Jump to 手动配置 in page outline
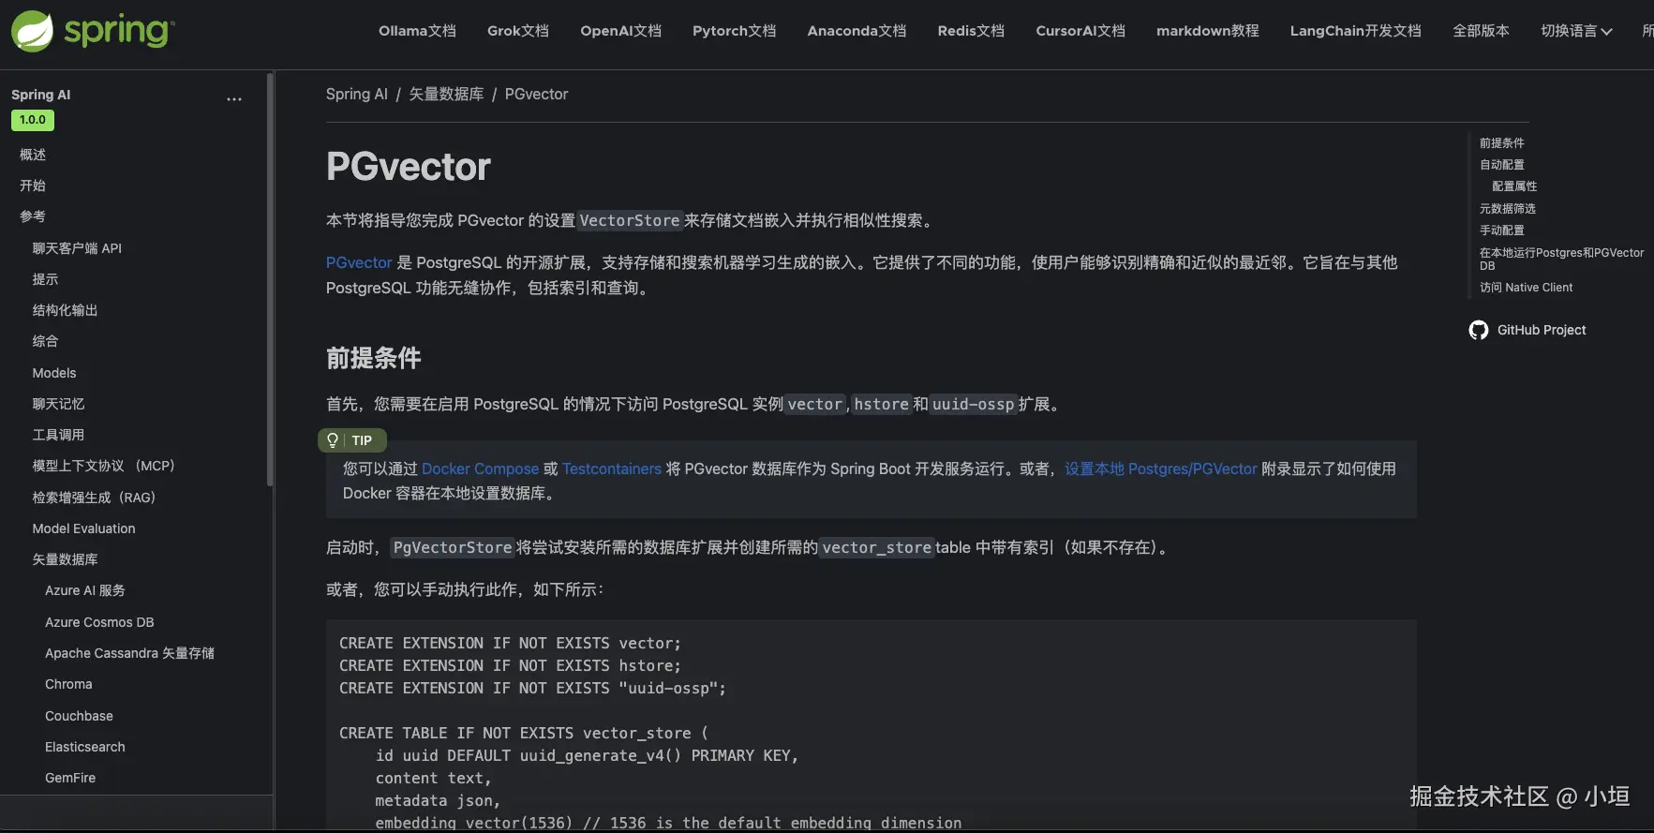The image size is (1654, 833). (1501, 230)
